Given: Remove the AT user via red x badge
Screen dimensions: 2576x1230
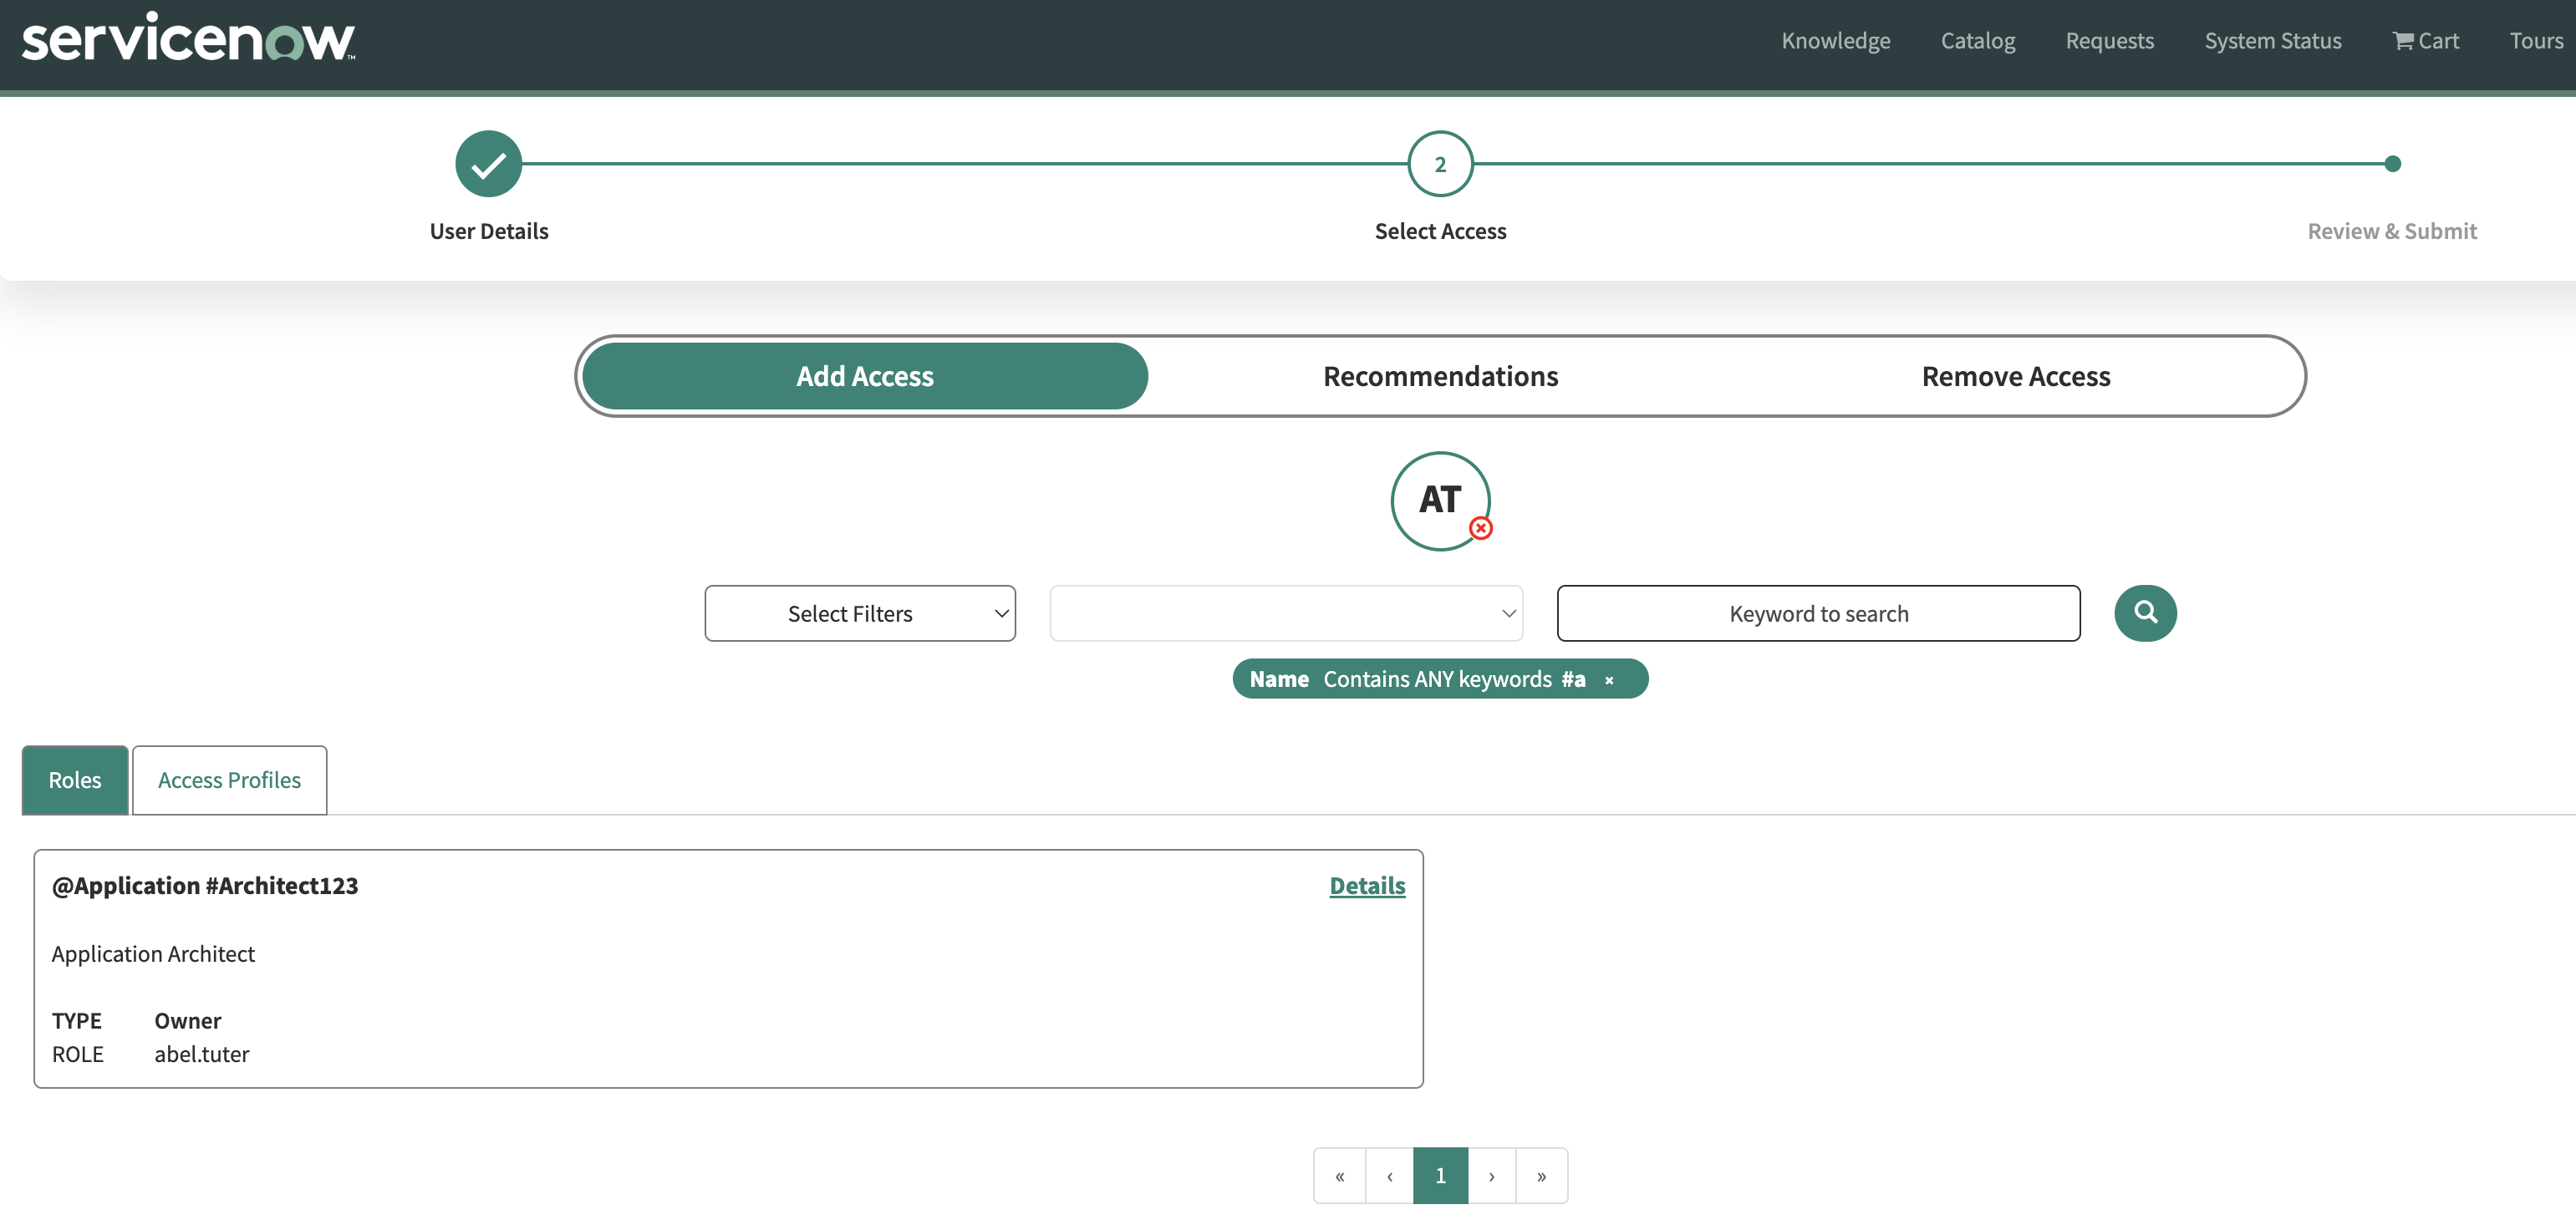Looking at the screenshot, I should tap(1481, 528).
